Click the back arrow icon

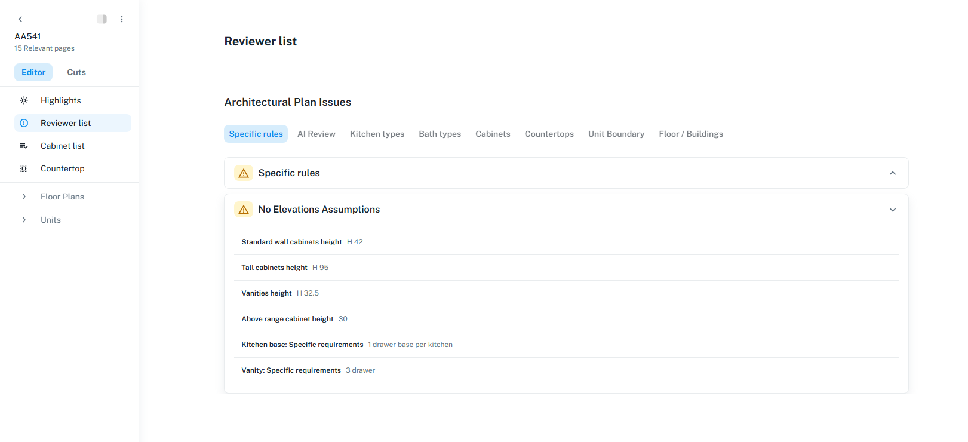(20, 19)
